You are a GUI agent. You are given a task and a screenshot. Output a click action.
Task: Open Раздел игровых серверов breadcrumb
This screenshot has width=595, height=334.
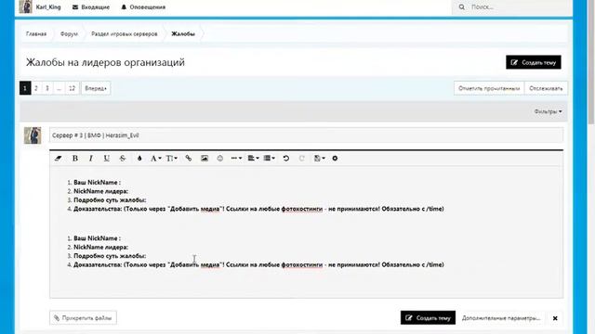click(x=124, y=33)
